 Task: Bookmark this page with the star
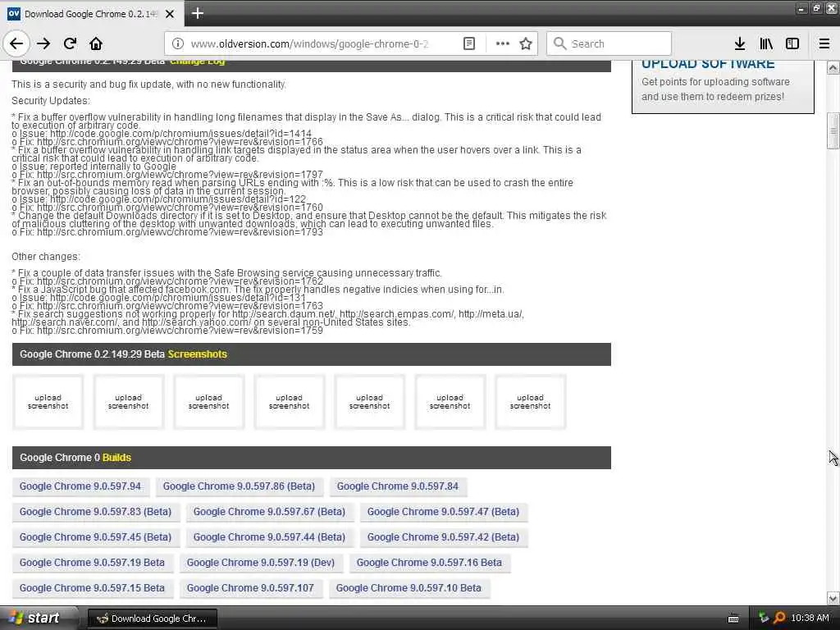click(526, 43)
